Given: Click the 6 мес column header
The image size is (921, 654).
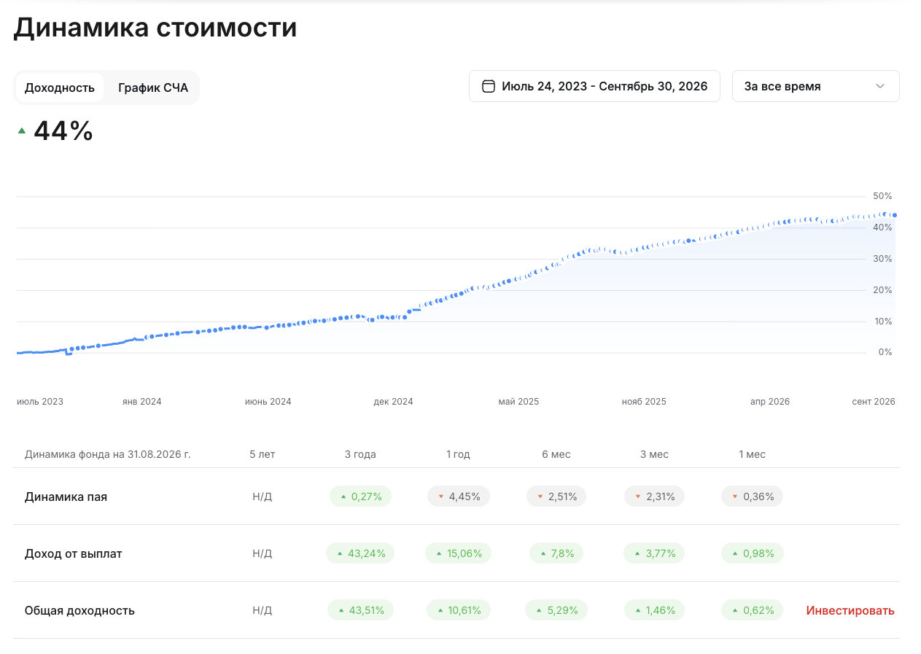Looking at the screenshot, I should (556, 454).
